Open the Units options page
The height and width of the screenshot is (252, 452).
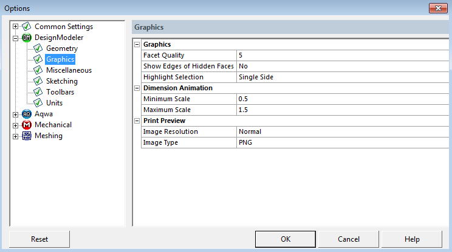(x=54, y=103)
